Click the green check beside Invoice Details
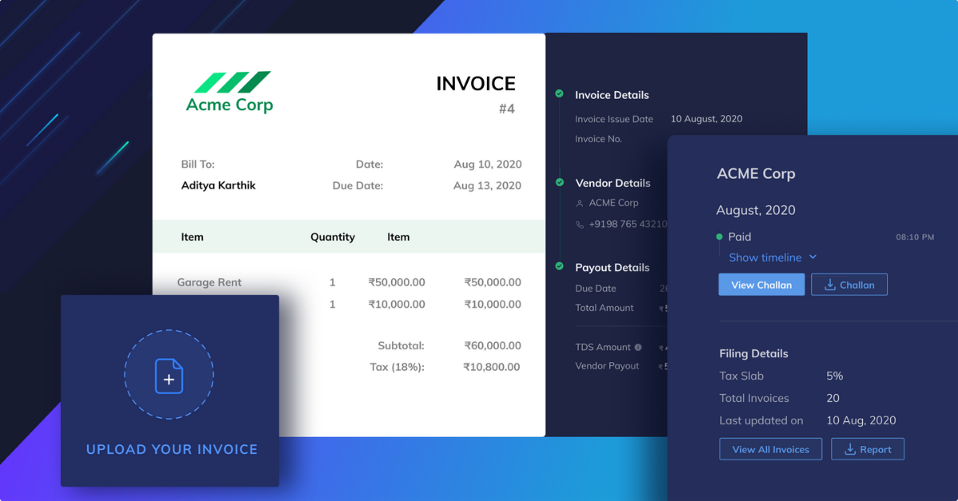The width and height of the screenshot is (958, 501). tap(560, 94)
